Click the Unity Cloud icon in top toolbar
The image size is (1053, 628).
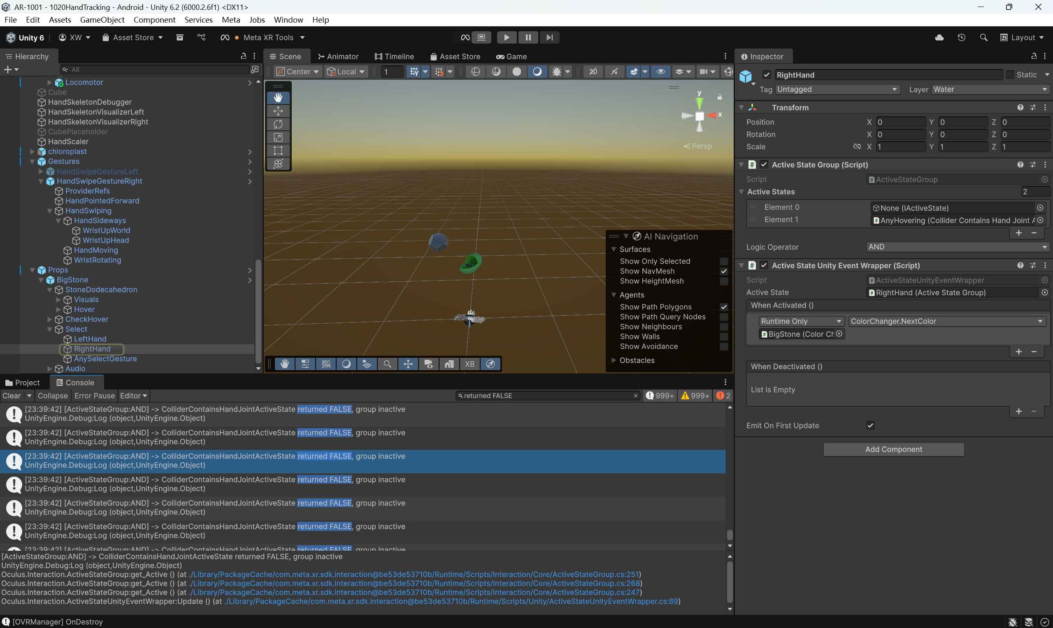939,37
